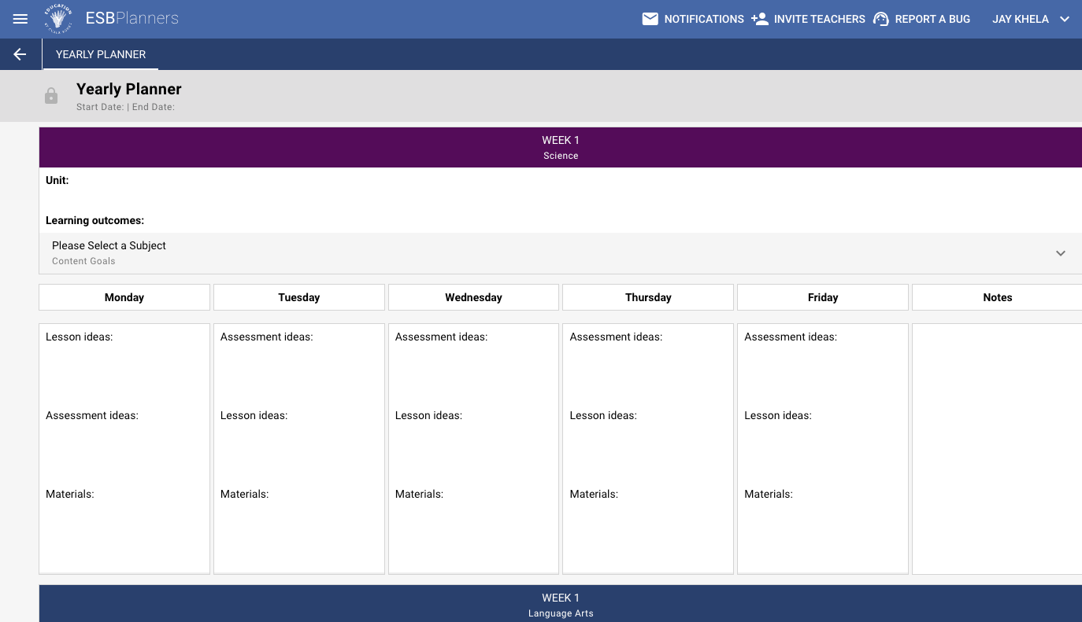The height and width of the screenshot is (622, 1082).
Task: Select the Notifications menu item
Action: pyautogui.click(x=703, y=19)
